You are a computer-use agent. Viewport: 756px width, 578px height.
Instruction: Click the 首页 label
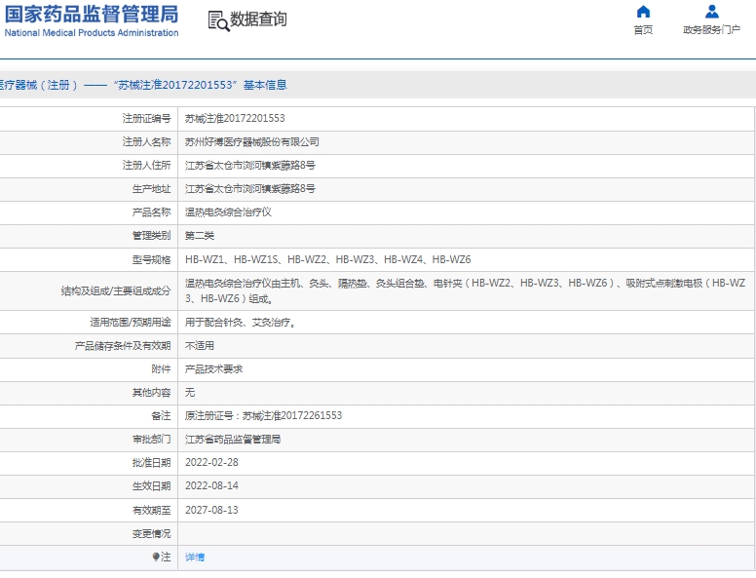pos(643,30)
